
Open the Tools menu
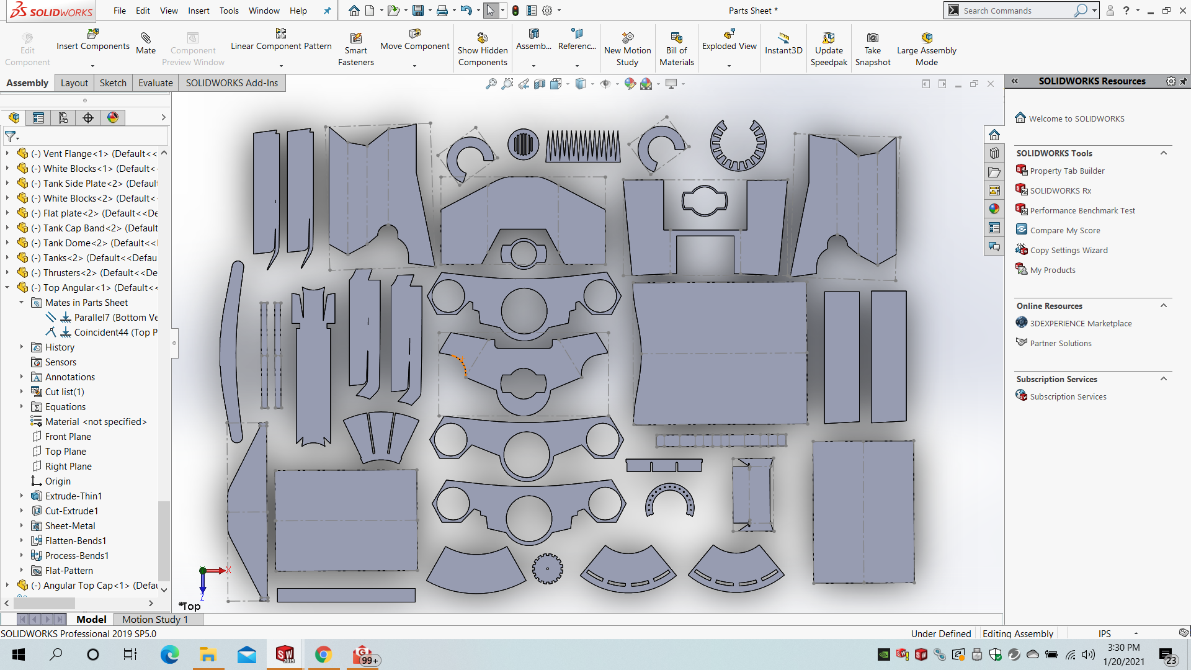pos(229,11)
